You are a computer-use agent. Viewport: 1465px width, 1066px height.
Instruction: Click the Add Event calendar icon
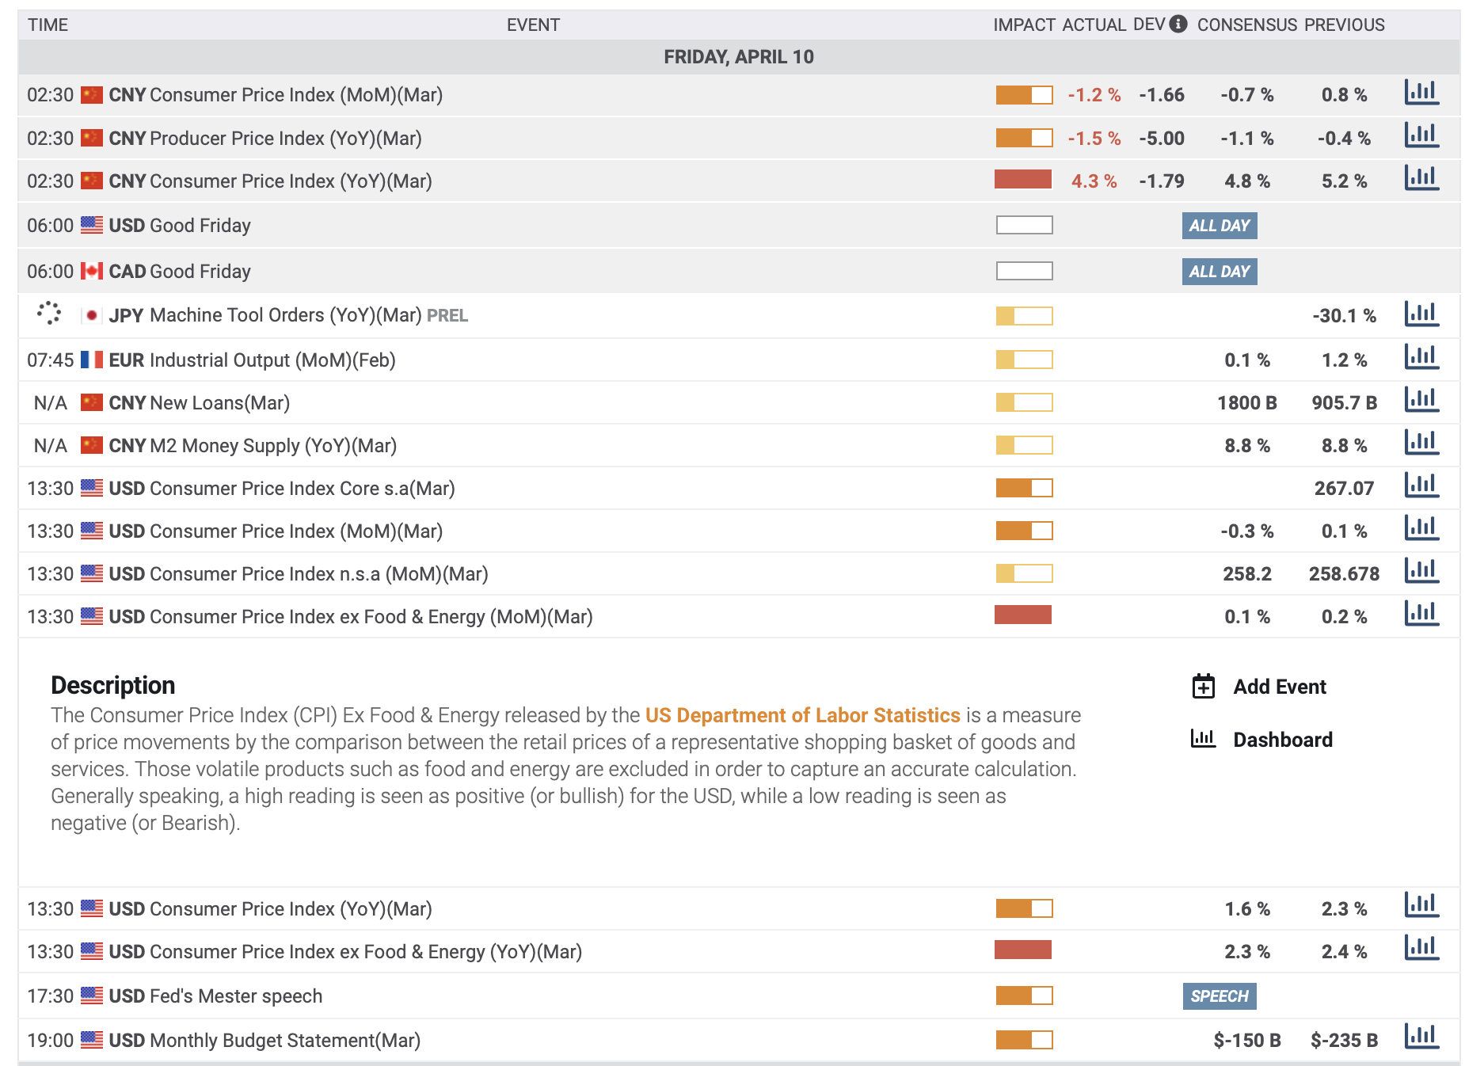(x=1204, y=686)
